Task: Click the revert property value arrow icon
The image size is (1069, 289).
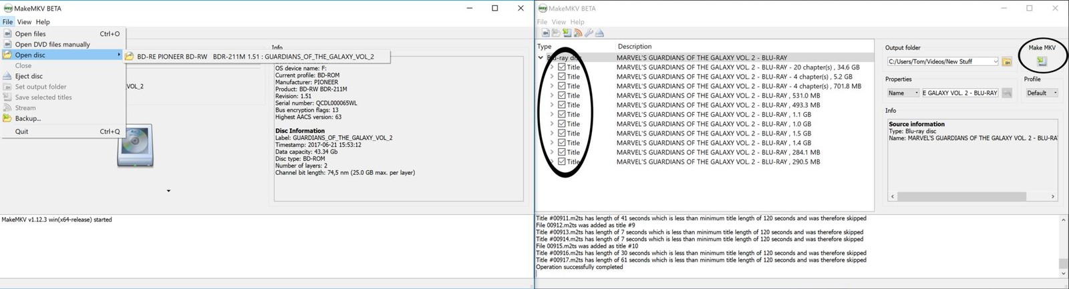Action: point(1007,93)
